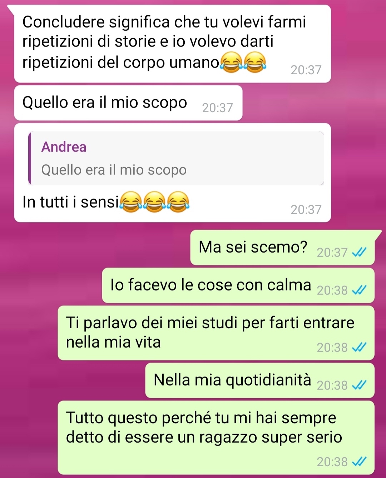Viewport: 386px width, 478px height.
Task: Select the message starting 'Tutto questo perché'
Action: [x=216, y=438]
